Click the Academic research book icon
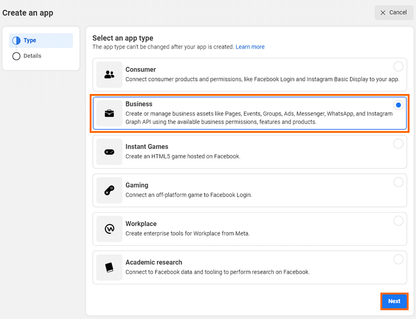This screenshot has height=319, width=416. point(110,268)
